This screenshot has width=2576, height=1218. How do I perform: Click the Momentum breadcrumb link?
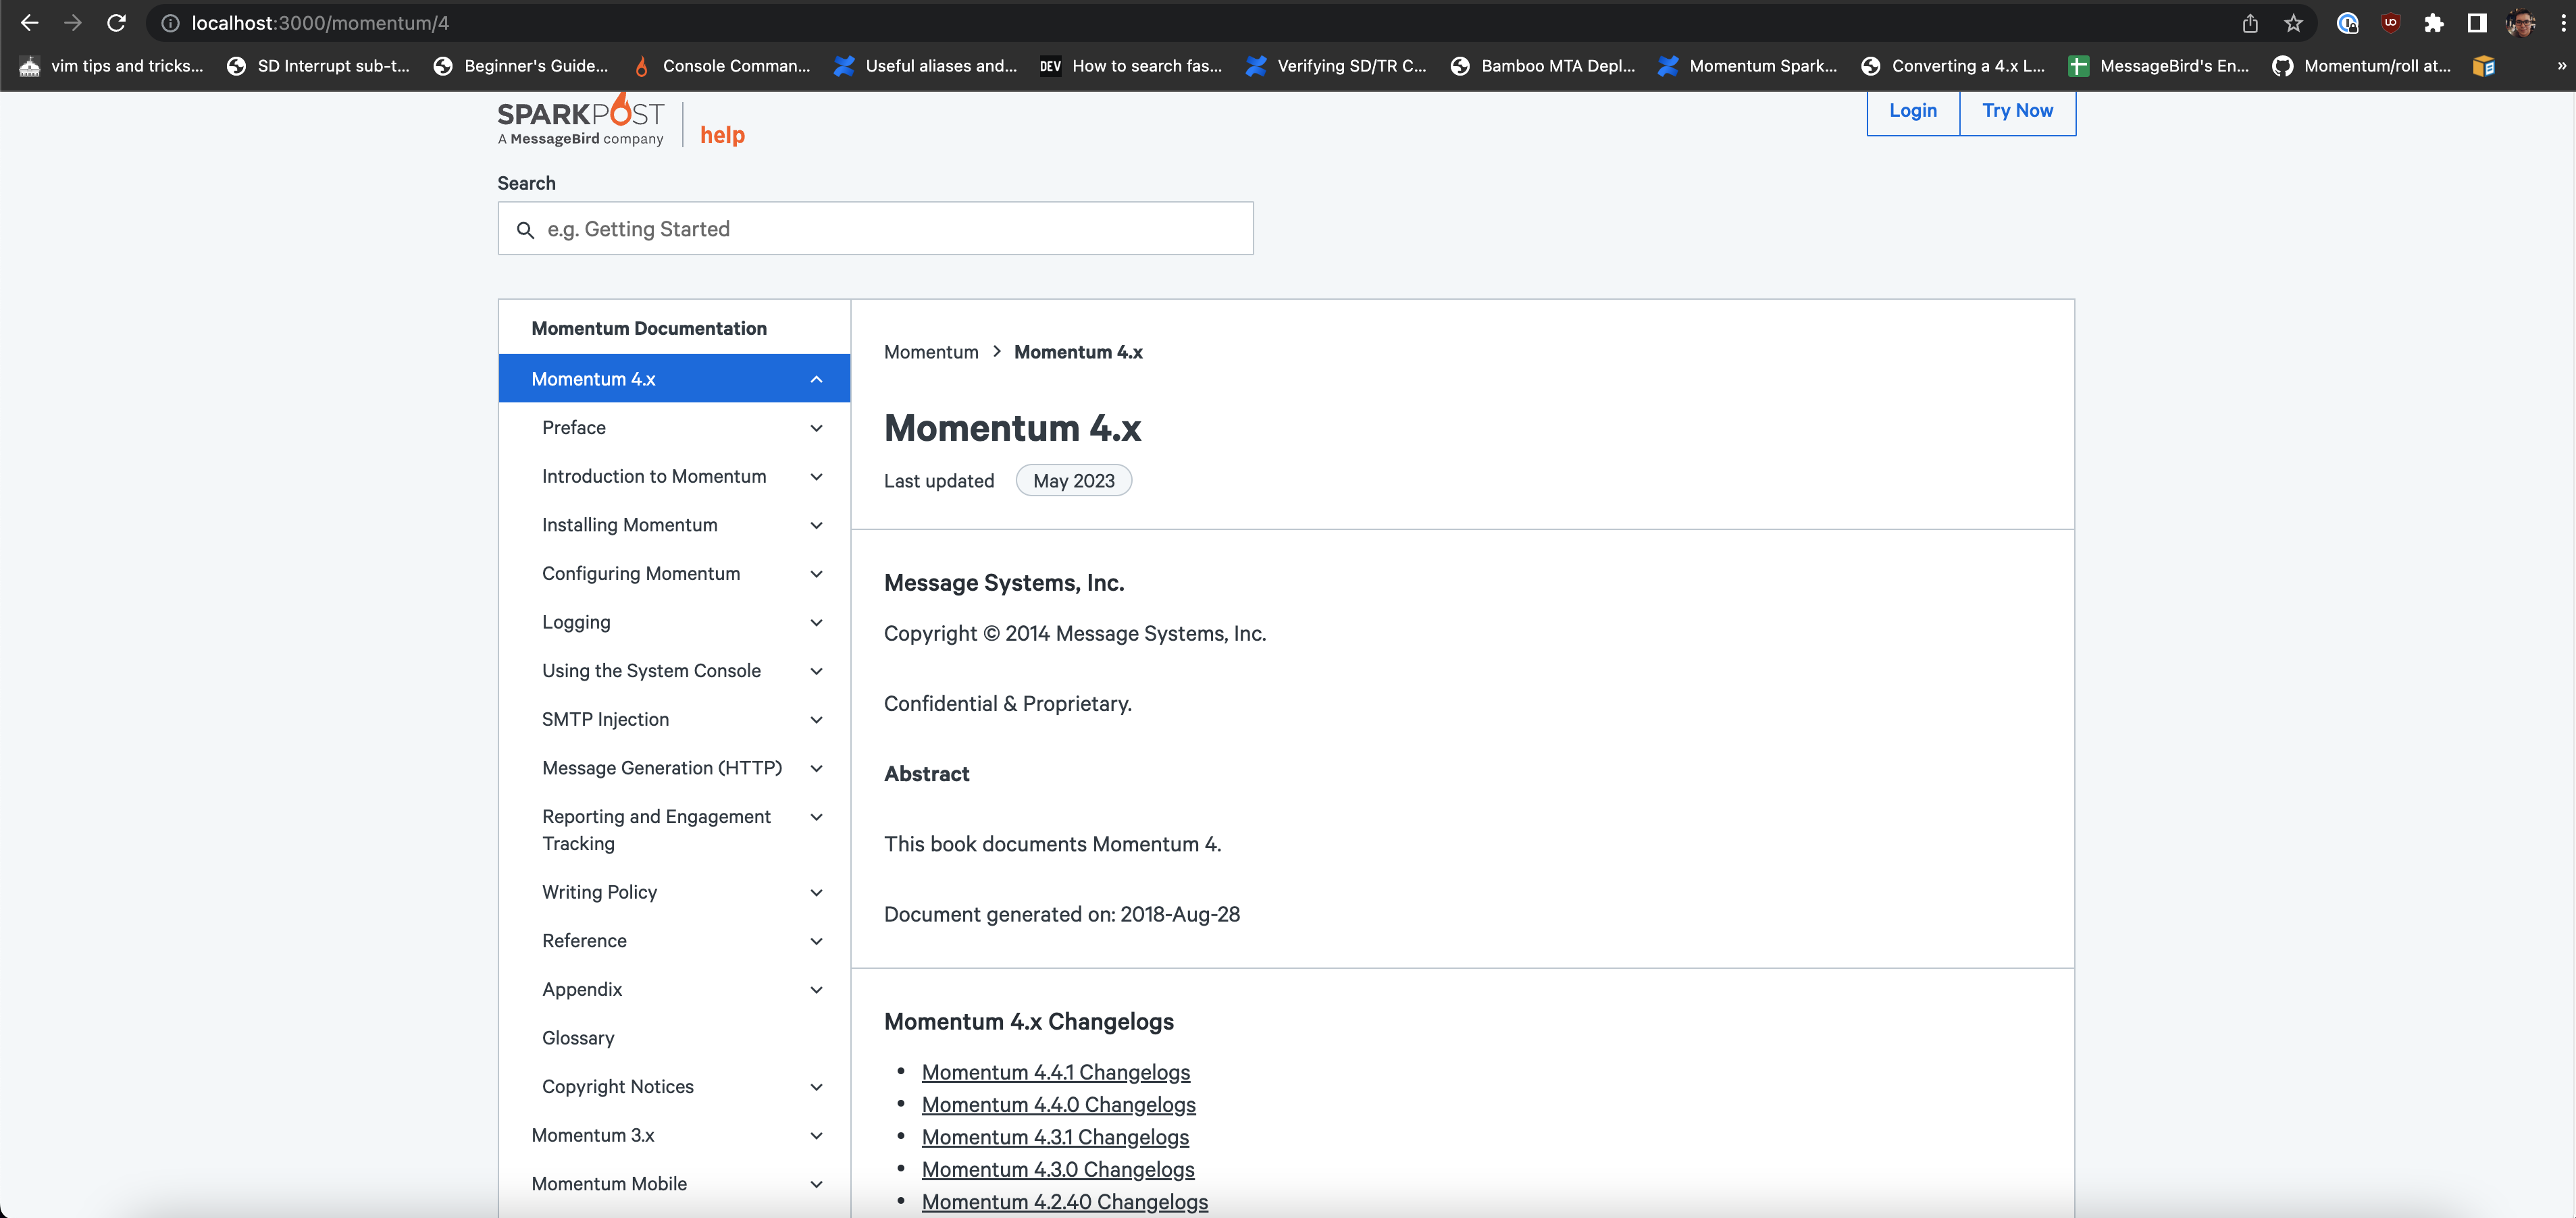[930, 352]
